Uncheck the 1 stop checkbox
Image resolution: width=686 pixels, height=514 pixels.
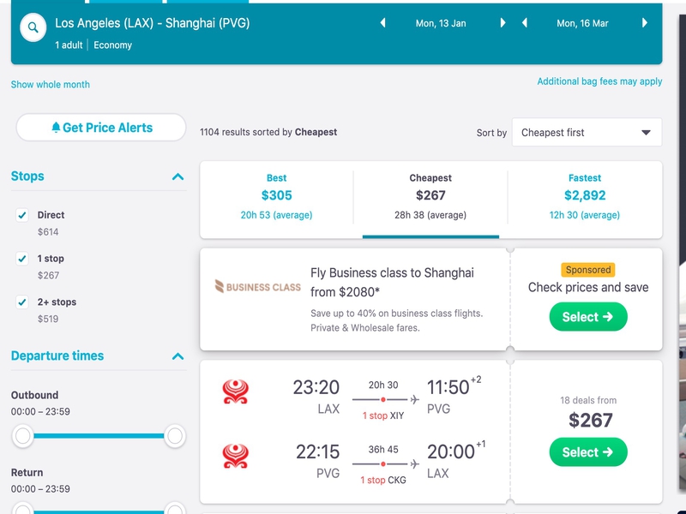(x=22, y=259)
